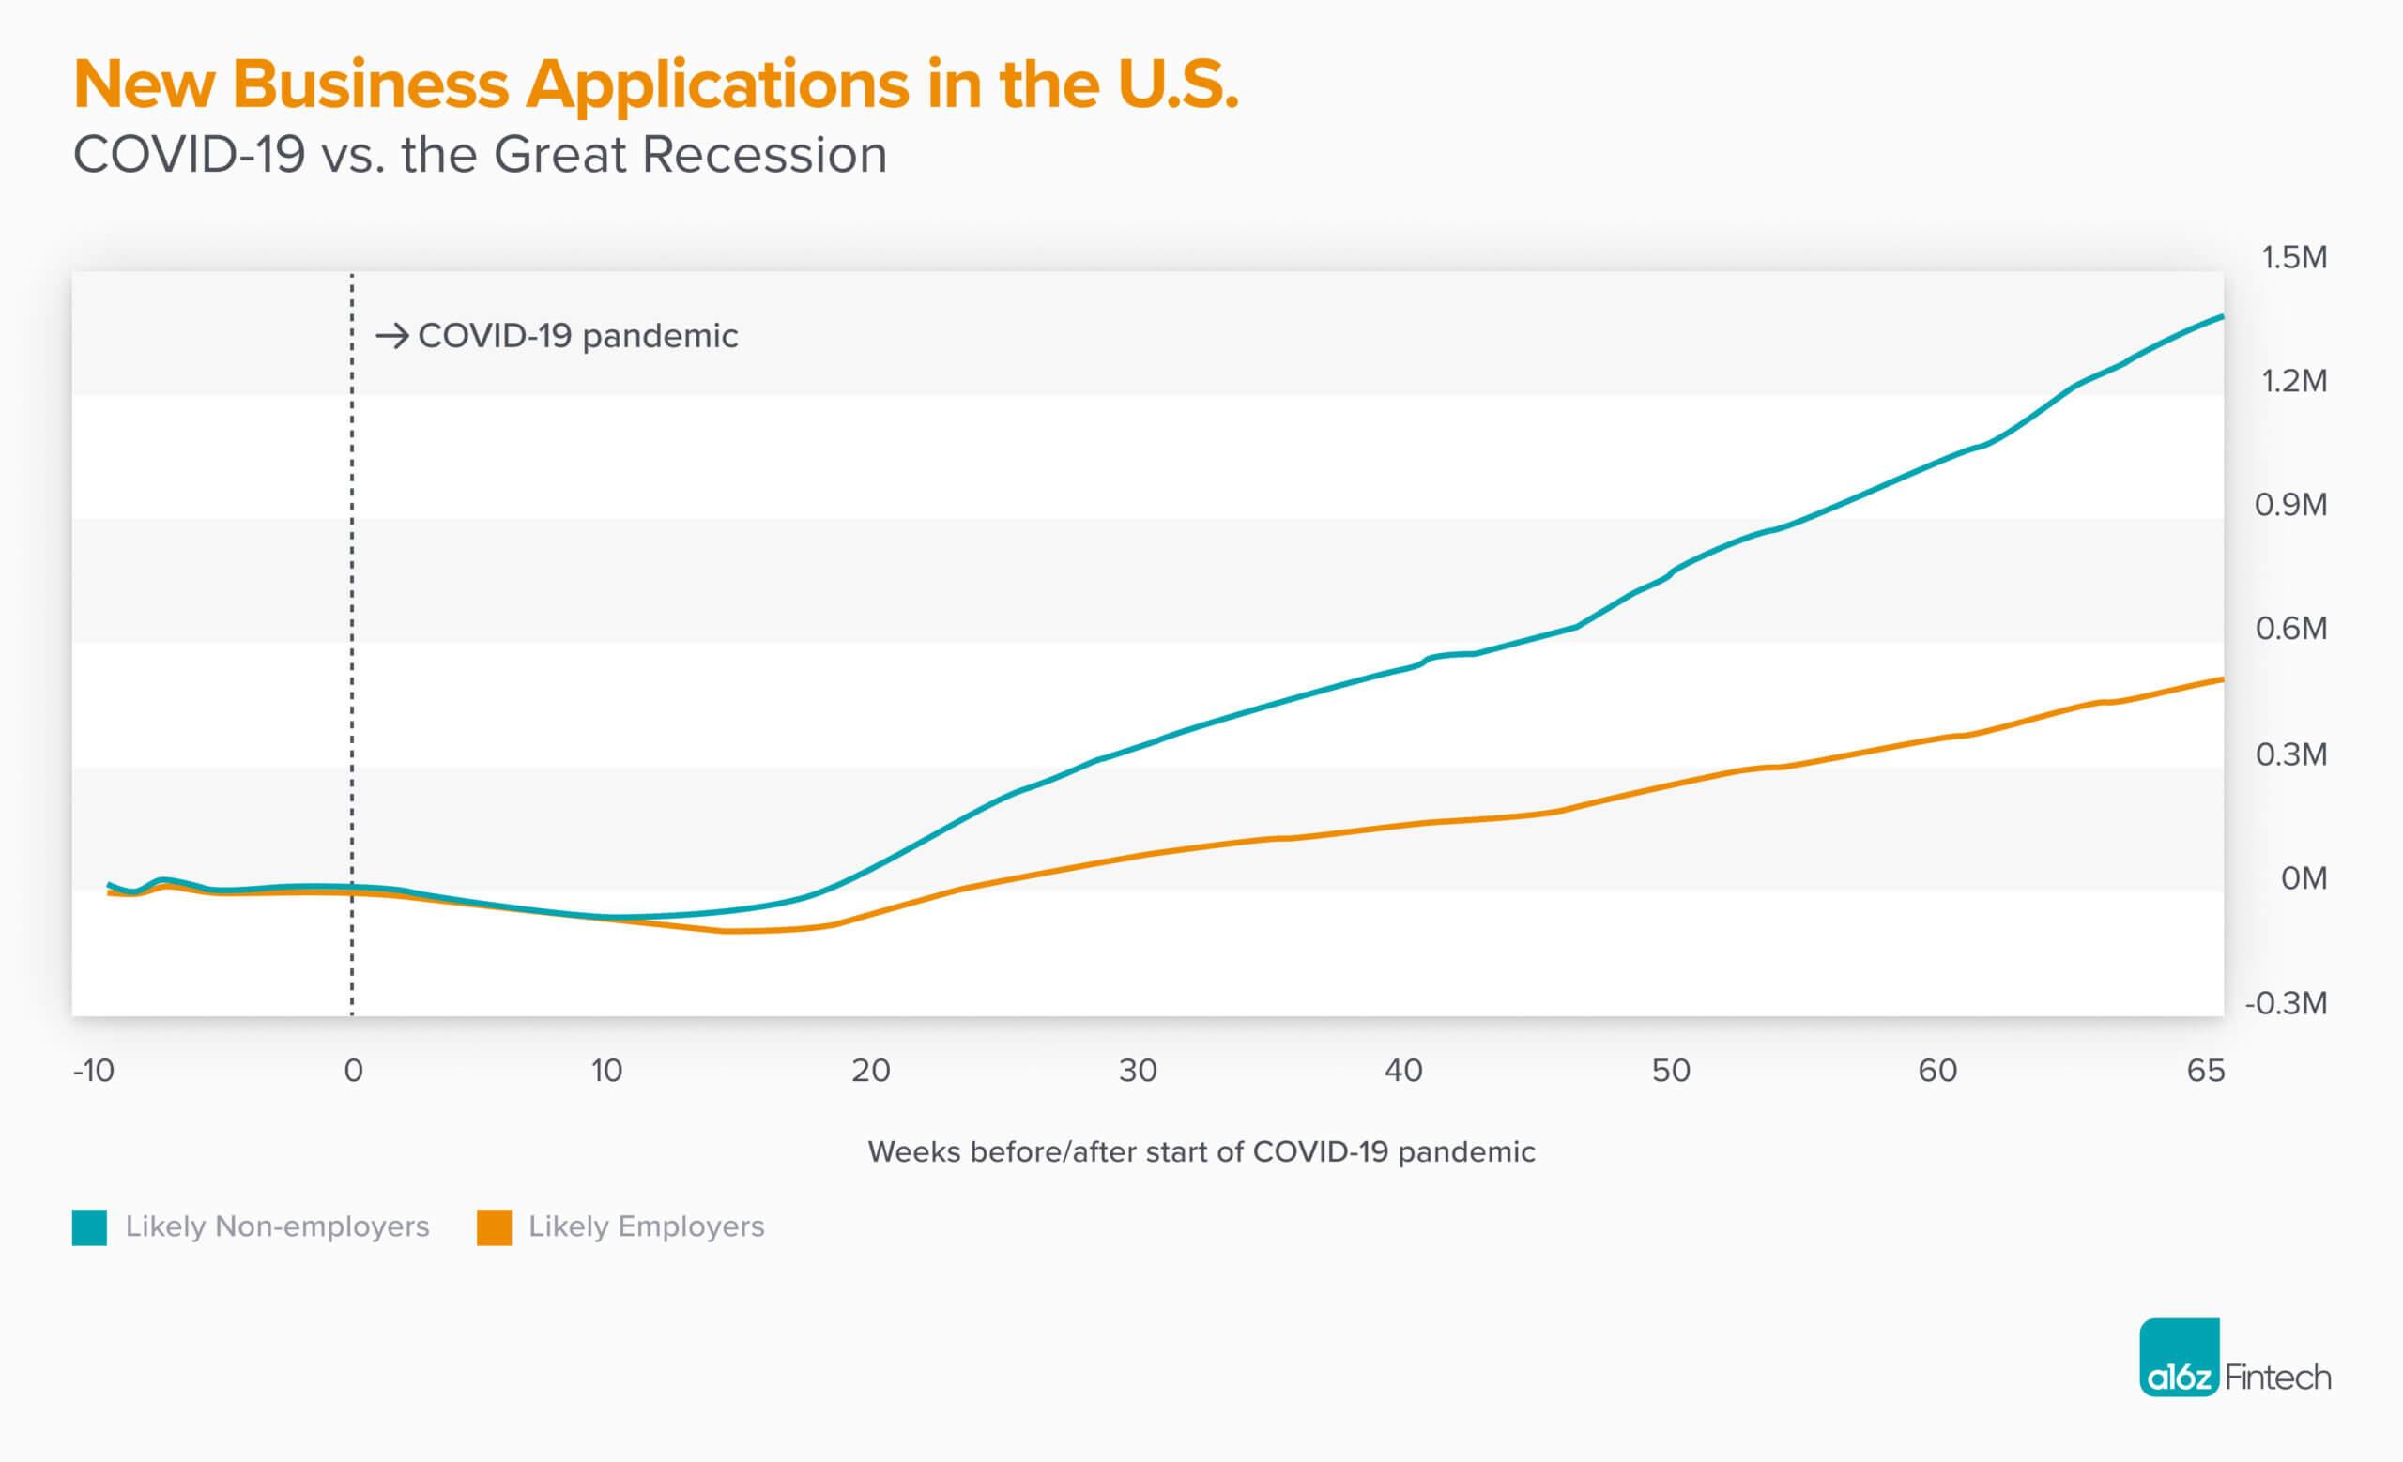Image resolution: width=2403 pixels, height=1462 pixels.
Task: Click the subtitle COVID-19 vs. the Great Recession
Action: [480, 155]
